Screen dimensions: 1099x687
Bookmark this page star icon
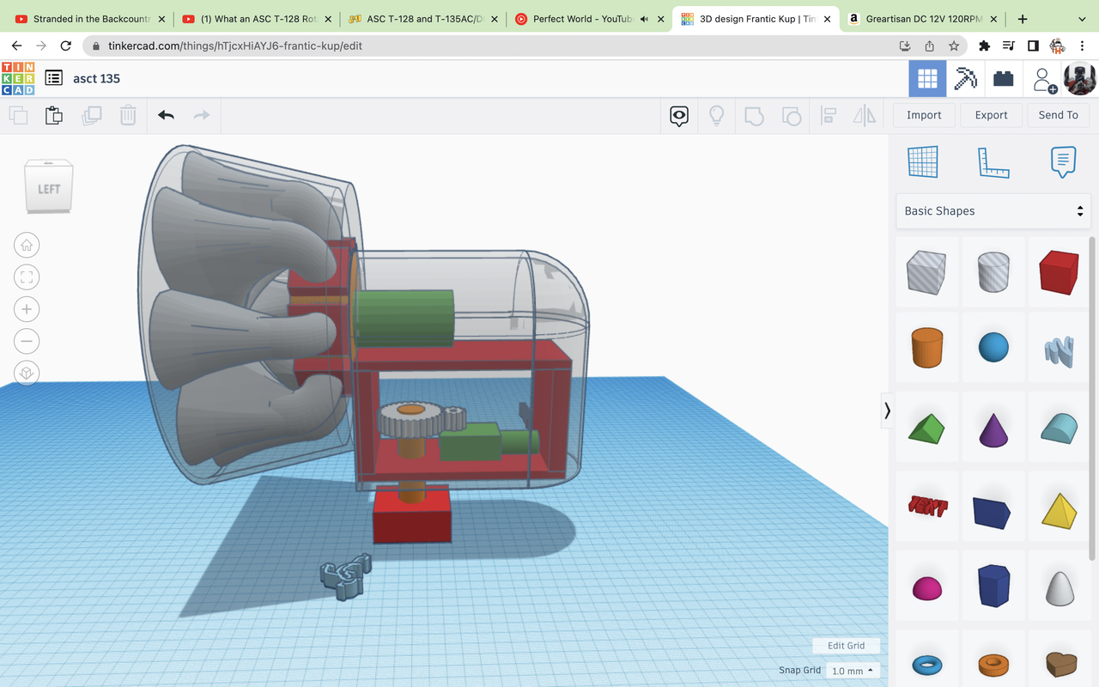(x=954, y=46)
